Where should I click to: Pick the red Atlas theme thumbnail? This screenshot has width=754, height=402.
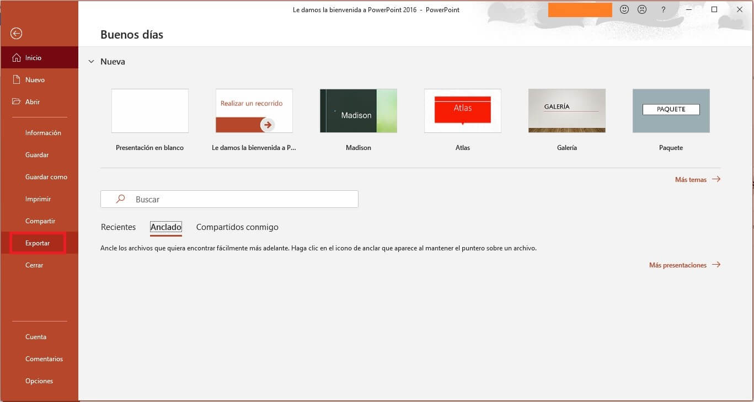tap(463, 111)
